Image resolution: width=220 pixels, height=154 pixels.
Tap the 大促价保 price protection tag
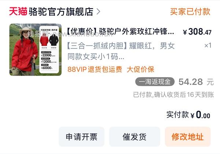click(140, 69)
